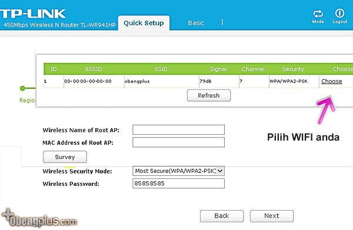The image size is (353, 230).
Task: Click the Signal column header
Action: click(218, 69)
